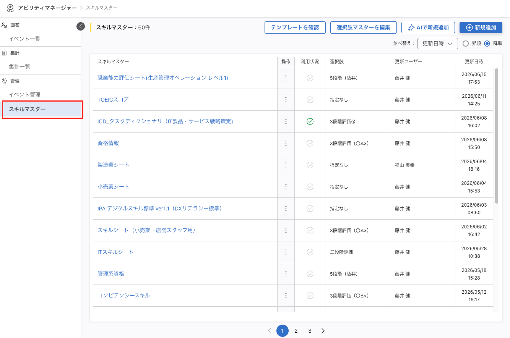Screen dimensions: 510x338
Task: Select スキルマスター in the sidebar
Action: (42, 109)
